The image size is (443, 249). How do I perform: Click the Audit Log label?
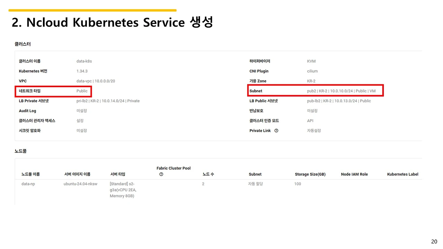(x=28, y=111)
